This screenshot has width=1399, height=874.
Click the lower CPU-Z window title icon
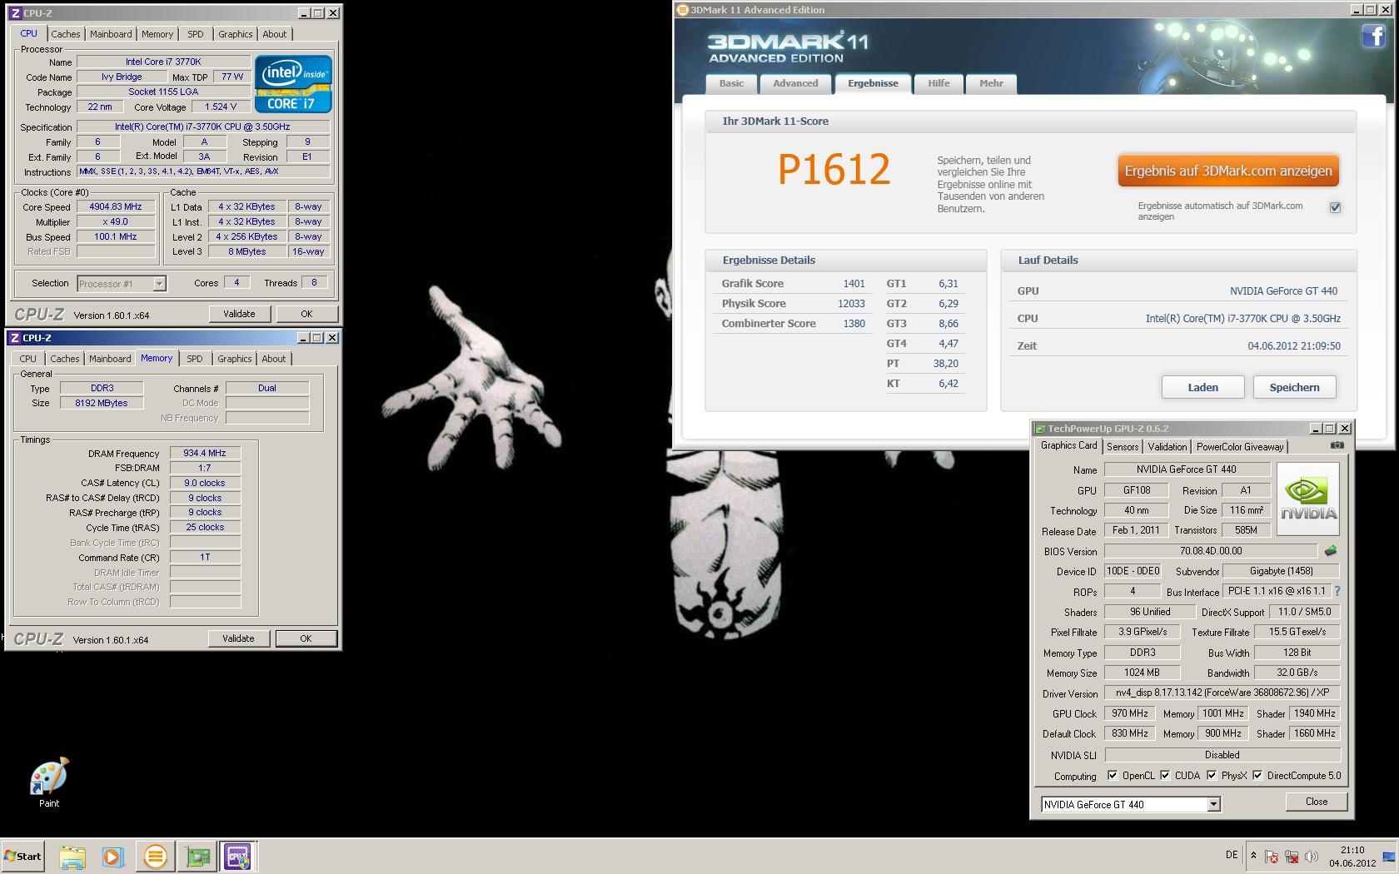[x=16, y=338]
